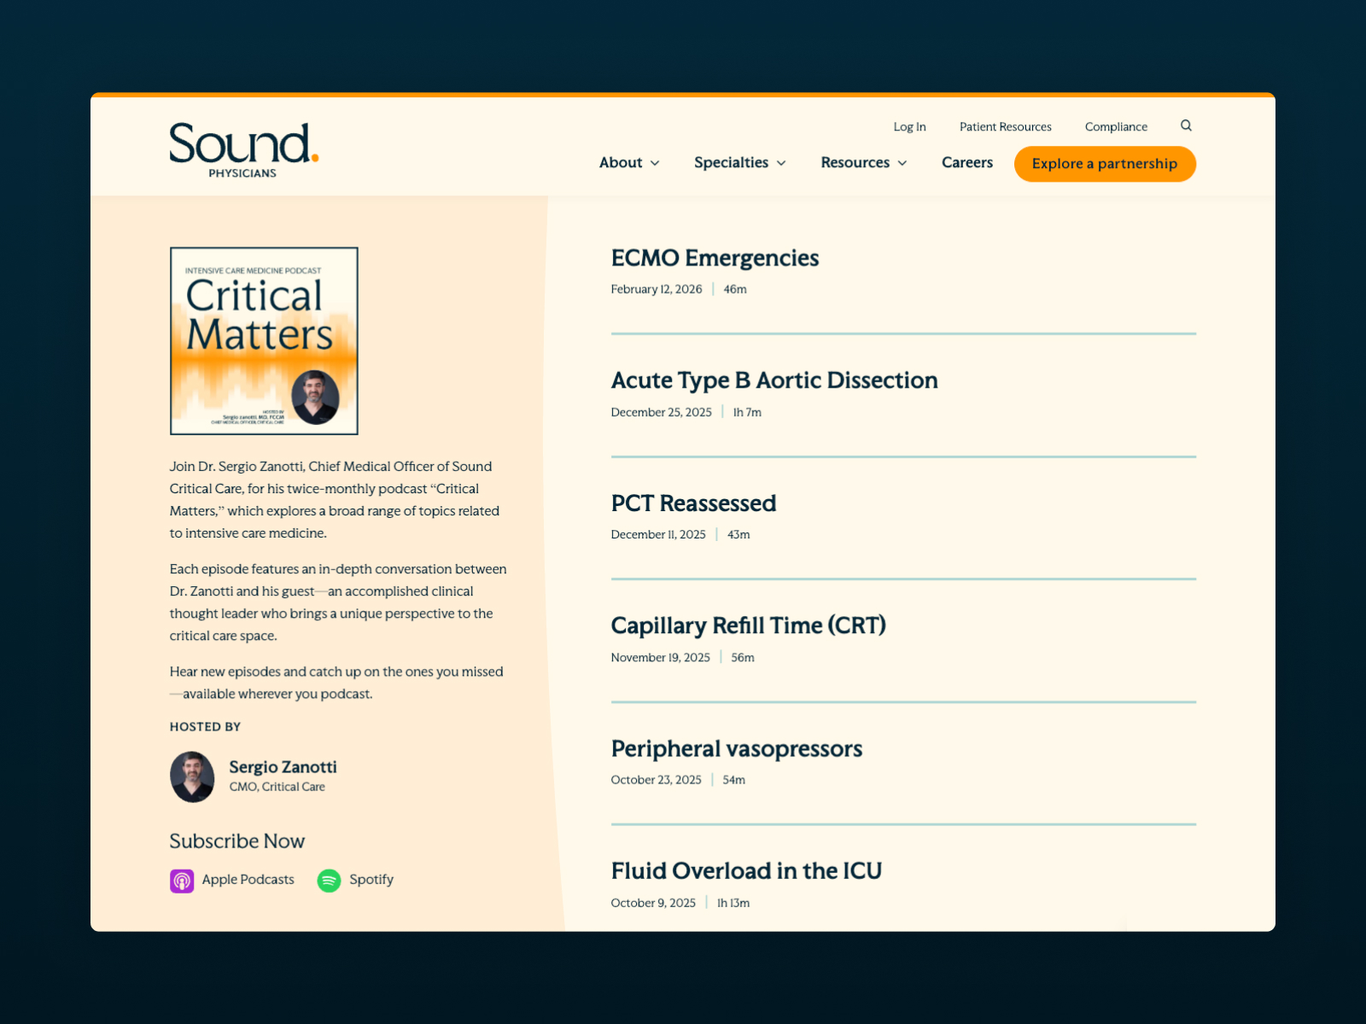Open the search icon
This screenshot has width=1366, height=1024.
click(x=1186, y=125)
